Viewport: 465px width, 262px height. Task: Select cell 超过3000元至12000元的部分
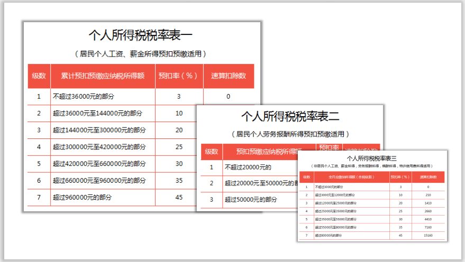click(335, 195)
